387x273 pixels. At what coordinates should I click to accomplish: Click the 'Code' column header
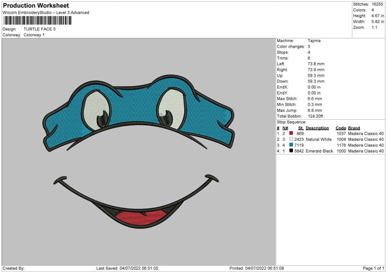(x=341, y=128)
